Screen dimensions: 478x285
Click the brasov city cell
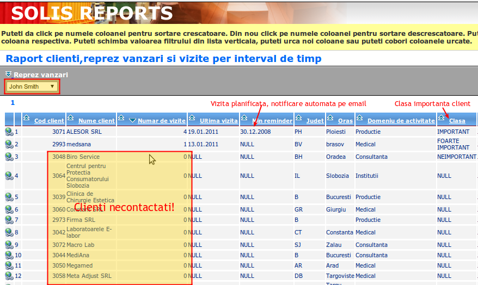[335, 144]
